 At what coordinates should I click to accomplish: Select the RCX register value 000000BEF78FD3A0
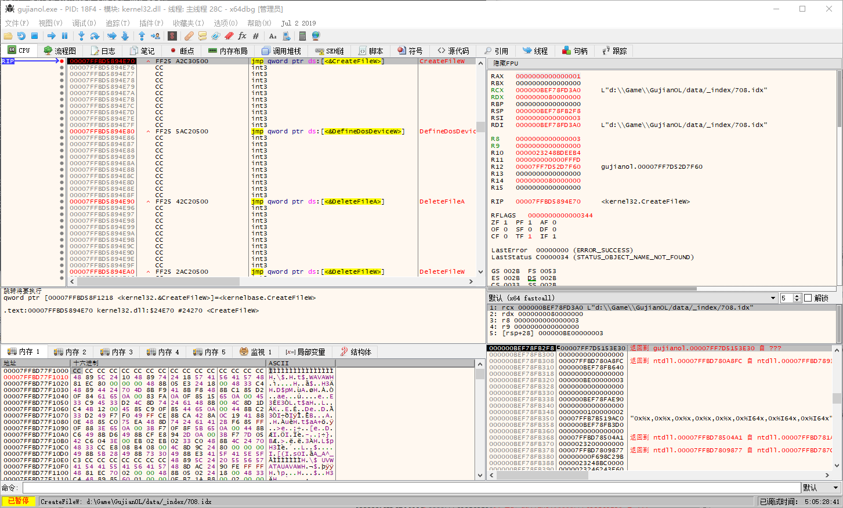[x=548, y=90]
